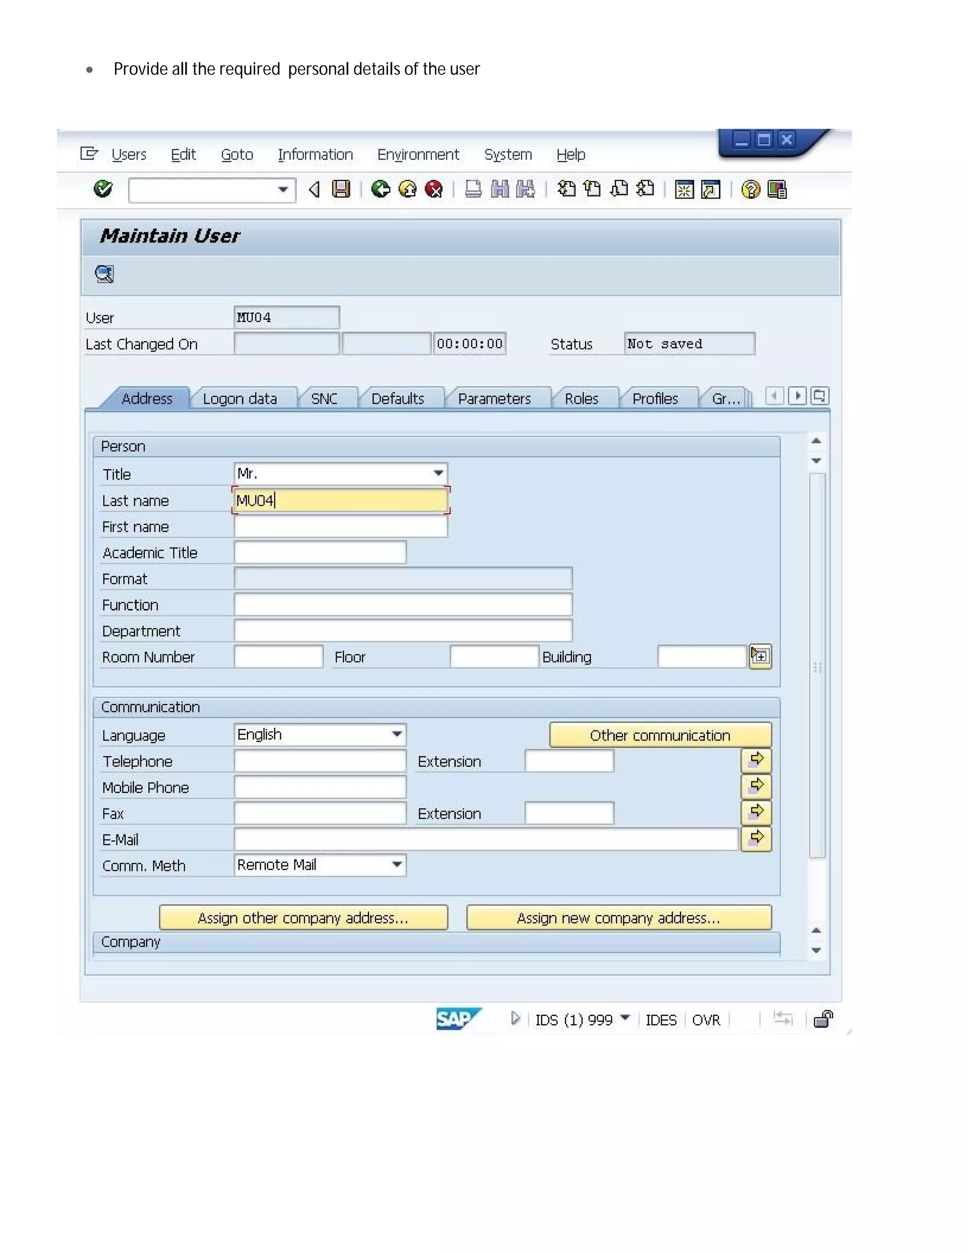This screenshot has width=968, height=1252.
Task: Click the menu icon left of Users
Action: click(89, 154)
